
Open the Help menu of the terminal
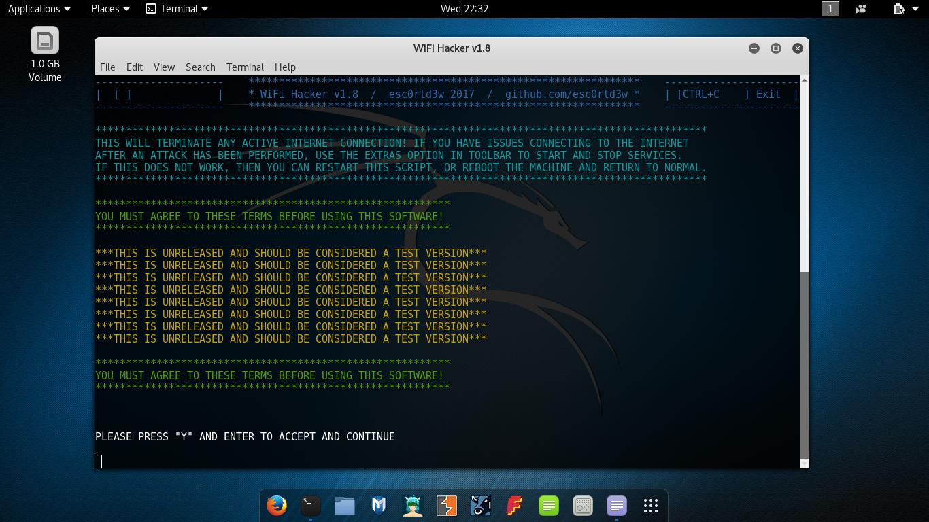coord(285,67)
